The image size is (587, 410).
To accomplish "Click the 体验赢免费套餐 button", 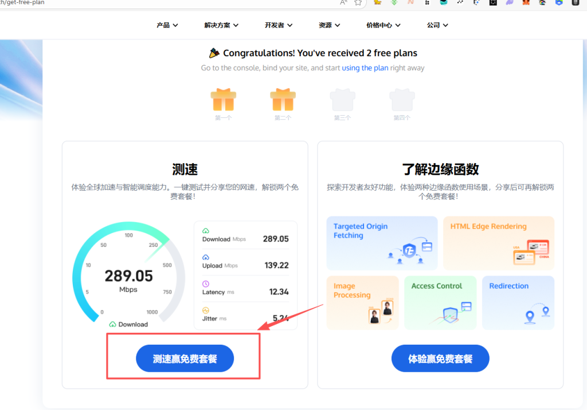I will (x=440, y=358).
